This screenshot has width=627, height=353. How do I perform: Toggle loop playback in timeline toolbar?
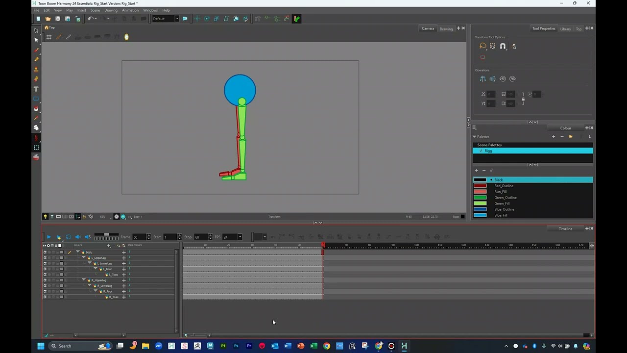tap(68, 237)
